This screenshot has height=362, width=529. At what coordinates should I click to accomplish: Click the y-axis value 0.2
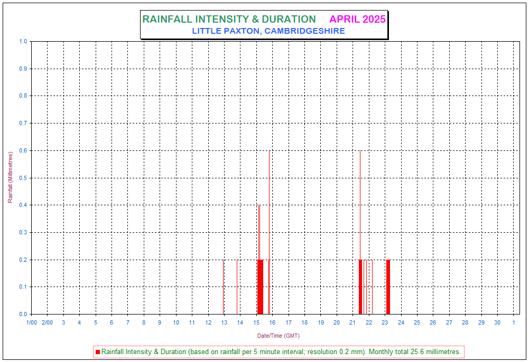23,260
